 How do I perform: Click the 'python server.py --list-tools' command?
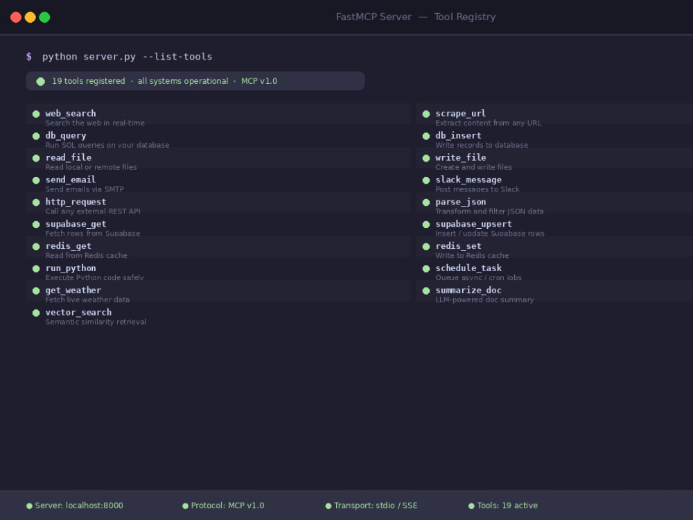(x=128, y=57)
